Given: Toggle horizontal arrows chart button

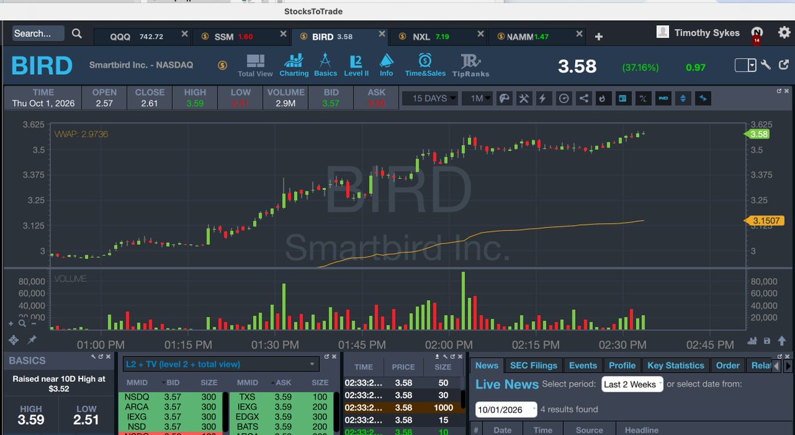Looking at the screenshot, I should click(x=702, y=99).
